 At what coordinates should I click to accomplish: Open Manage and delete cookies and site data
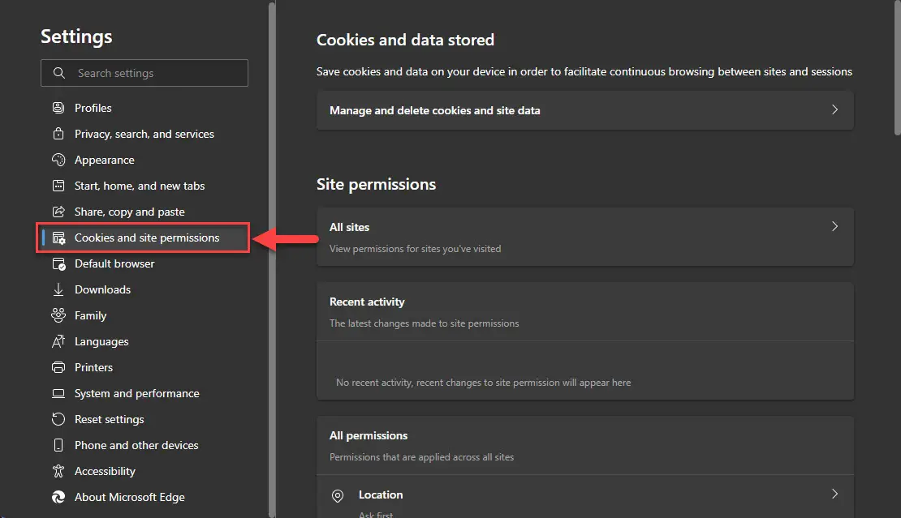[x=585, y=110]
